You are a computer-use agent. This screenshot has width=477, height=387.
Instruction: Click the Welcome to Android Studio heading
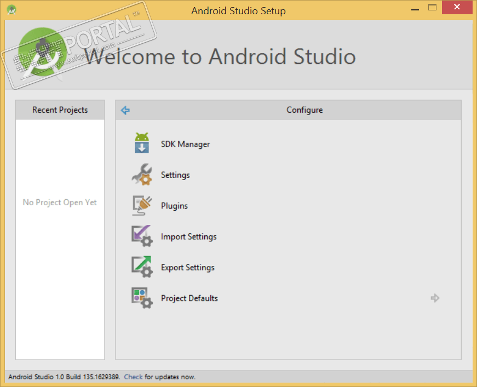pos(221,56)
